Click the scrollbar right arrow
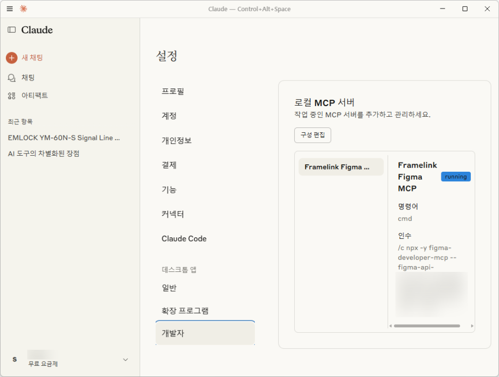499x377 pixels. (472, 326)
